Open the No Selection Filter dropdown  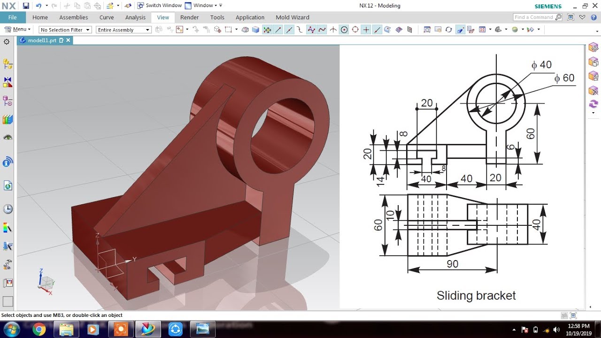click(65, 30)
